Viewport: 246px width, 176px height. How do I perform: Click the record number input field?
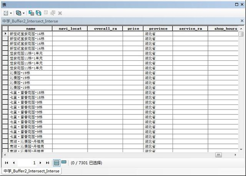click(27, 163)
